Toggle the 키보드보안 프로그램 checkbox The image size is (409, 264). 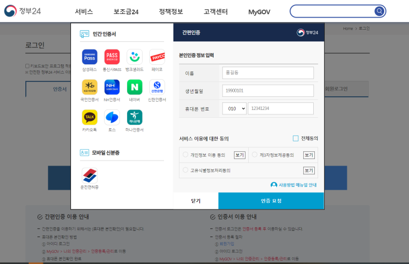(x=27, y=66)
